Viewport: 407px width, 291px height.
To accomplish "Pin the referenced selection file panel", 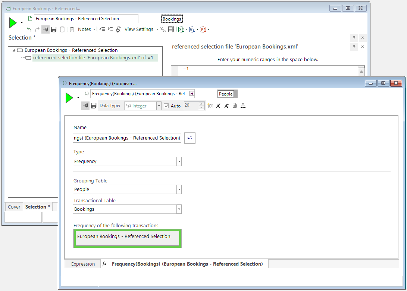I will coord(354,47).
